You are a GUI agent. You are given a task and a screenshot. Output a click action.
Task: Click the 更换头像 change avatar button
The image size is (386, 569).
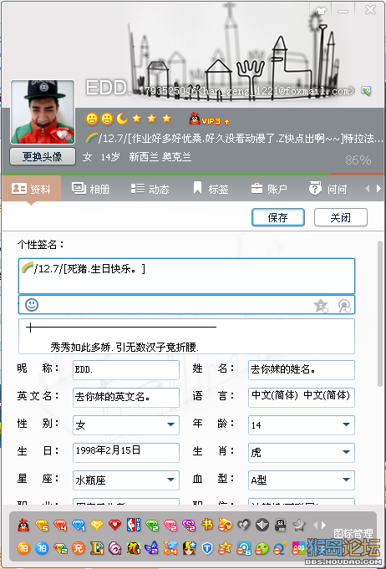(43, 156)
